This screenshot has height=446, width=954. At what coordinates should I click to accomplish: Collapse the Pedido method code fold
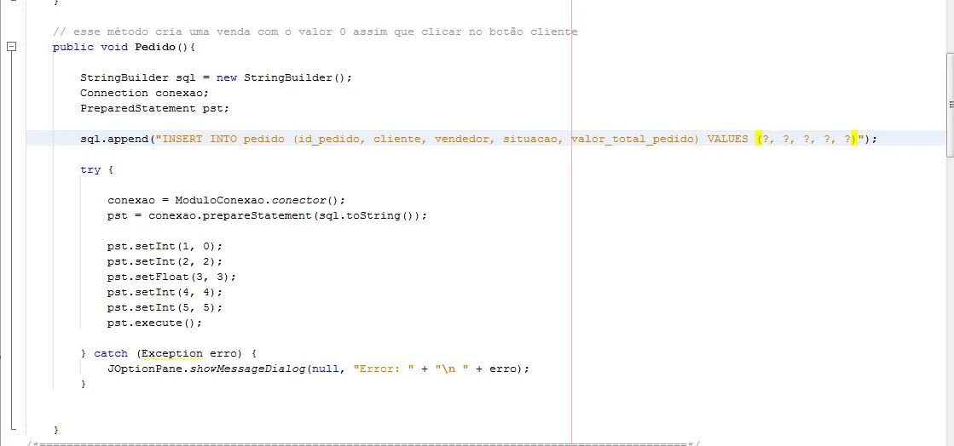coord(11,48)
